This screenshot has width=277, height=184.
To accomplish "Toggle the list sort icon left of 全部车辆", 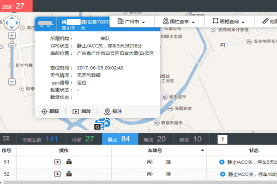I will [x=6, y=138].
